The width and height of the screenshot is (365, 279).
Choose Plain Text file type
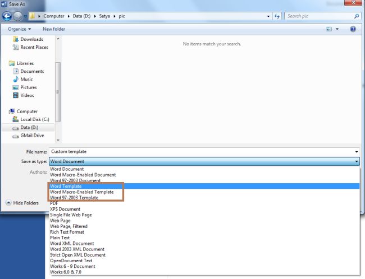(x=204, y=238)
